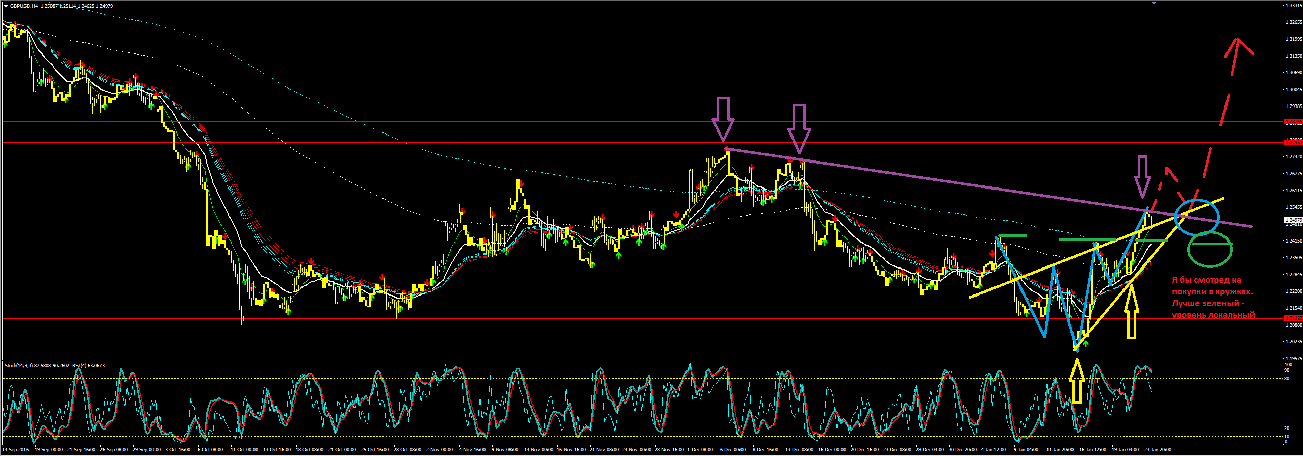
Task: Click the red level label near 1.2793
Action: (x=1294, y=143)
